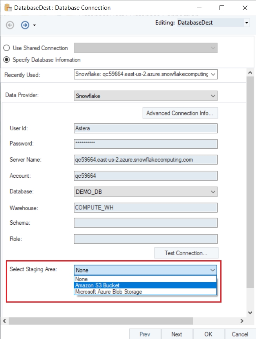The height and width of the screenshot is (339, 256).
Task: Choose None from the staging area list
Action: tap(145, 279)
